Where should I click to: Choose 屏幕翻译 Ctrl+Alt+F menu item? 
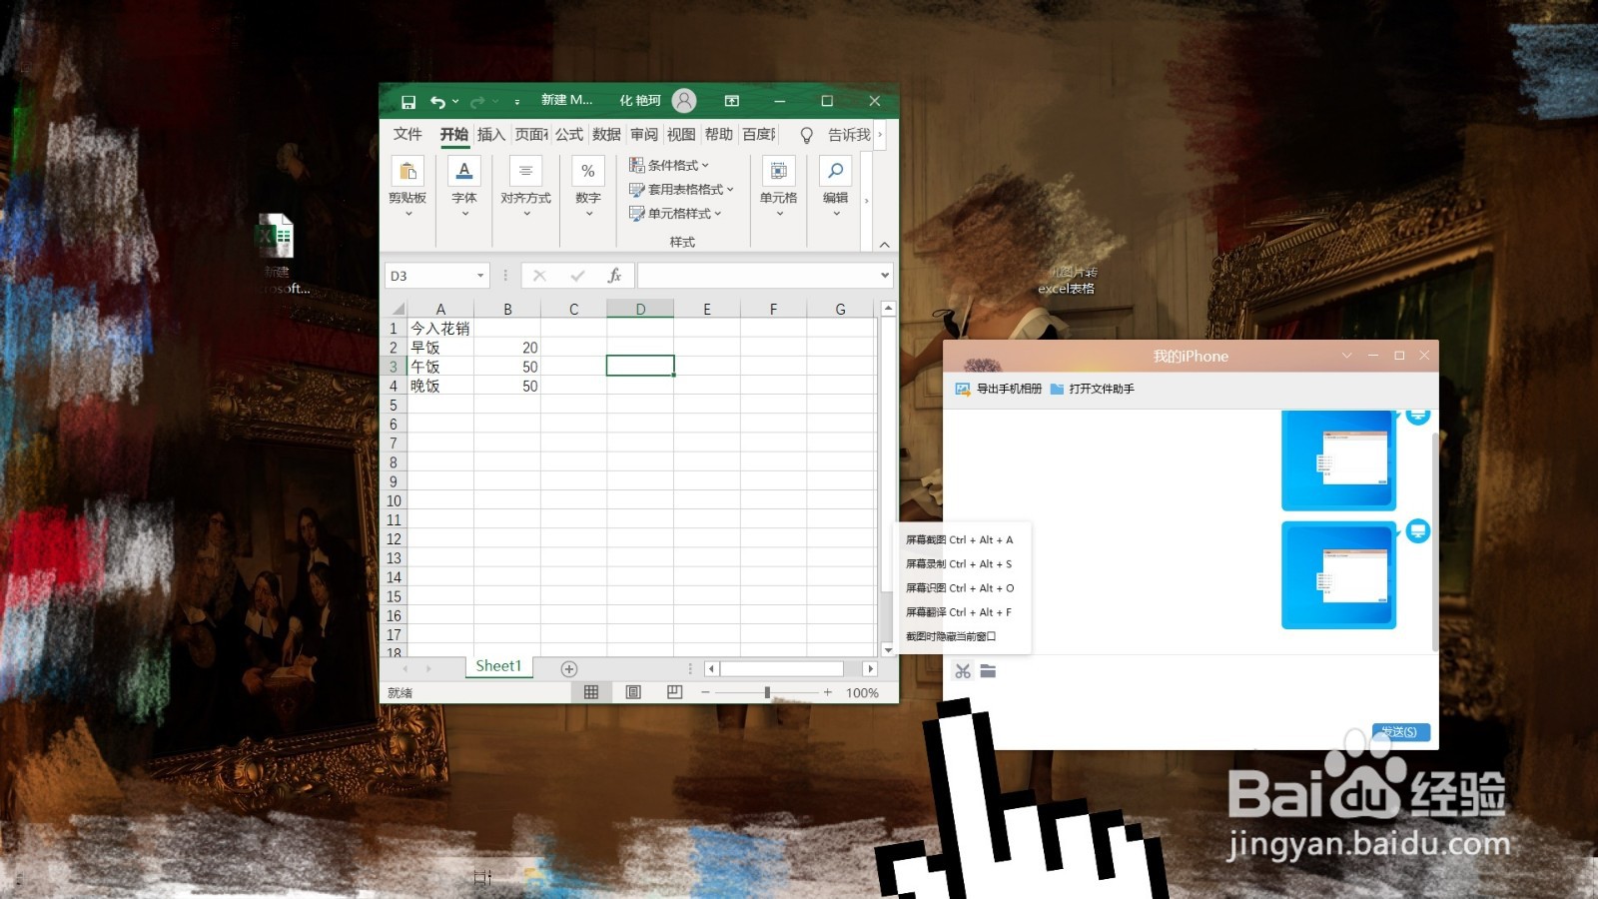click(960, 612)
